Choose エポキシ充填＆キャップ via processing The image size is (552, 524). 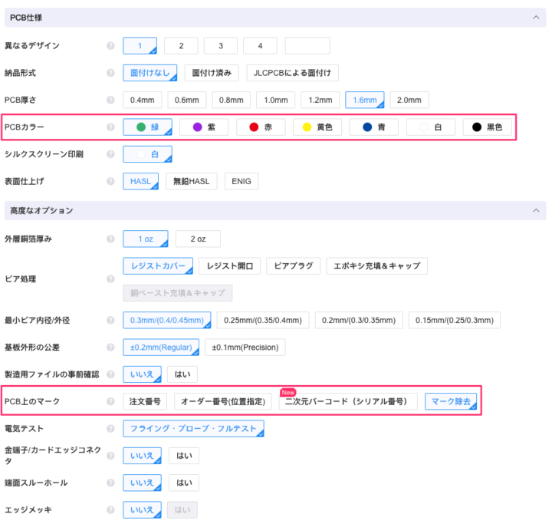coord(376,265)
